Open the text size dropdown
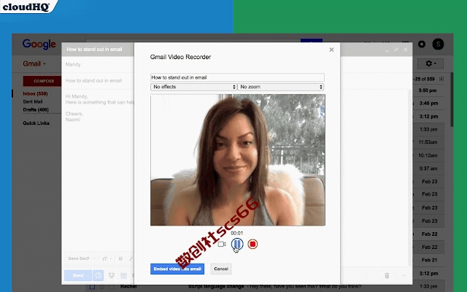Image resolution: width=467 pixels, height=292 pixels. tap(107, 258)
